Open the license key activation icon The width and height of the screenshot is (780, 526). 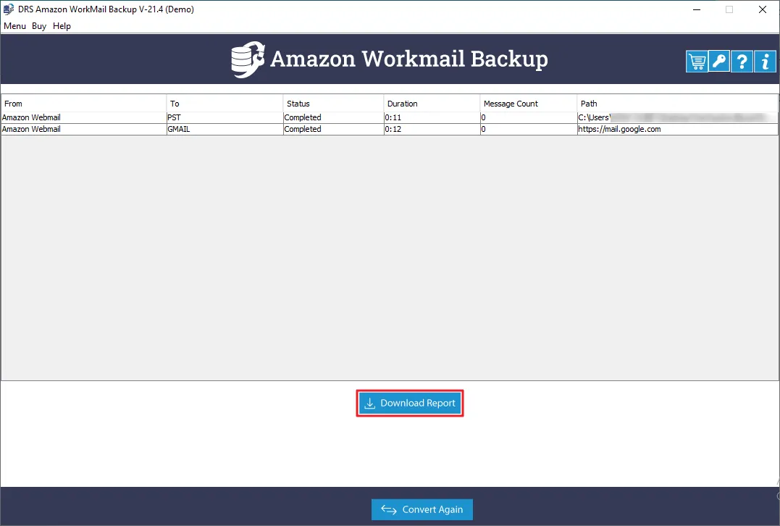click(x=719, y=62)
